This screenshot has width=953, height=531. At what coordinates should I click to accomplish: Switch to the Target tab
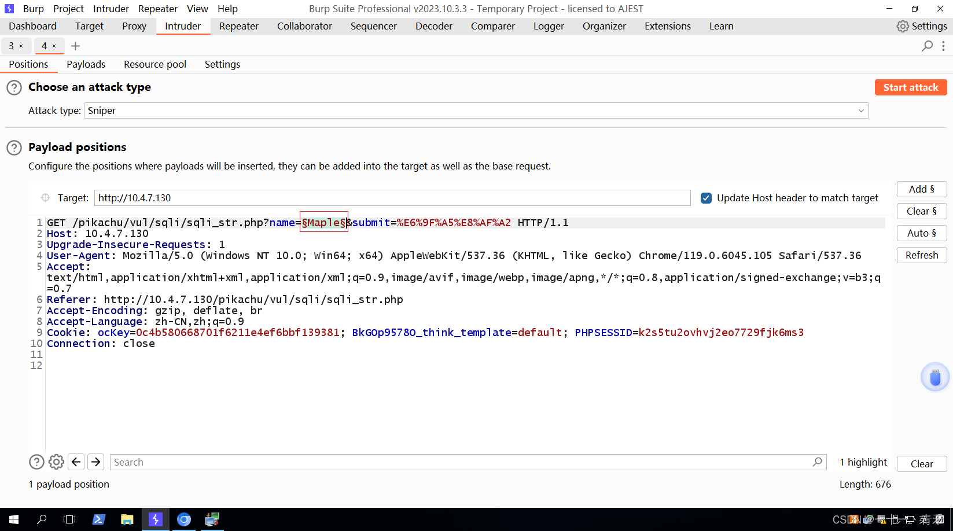89,26
